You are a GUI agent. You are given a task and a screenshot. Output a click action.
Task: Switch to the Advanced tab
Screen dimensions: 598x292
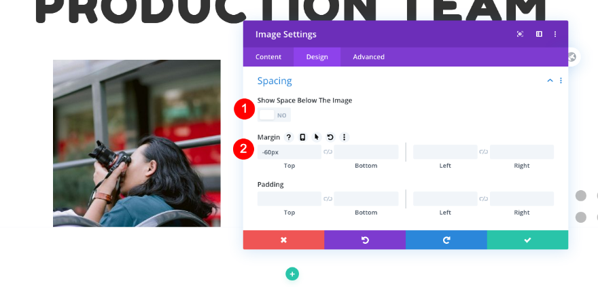(x=369, y=57)
